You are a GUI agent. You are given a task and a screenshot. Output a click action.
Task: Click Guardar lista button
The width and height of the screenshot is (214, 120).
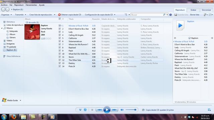[x=181, y=15]
